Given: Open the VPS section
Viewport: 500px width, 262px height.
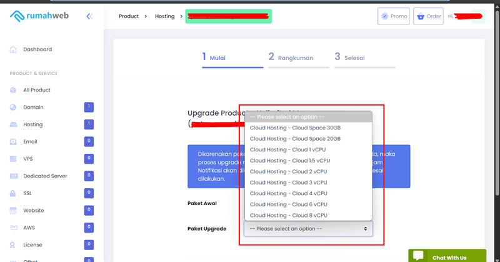Looking at the screenshot, I should coord(28,159).
